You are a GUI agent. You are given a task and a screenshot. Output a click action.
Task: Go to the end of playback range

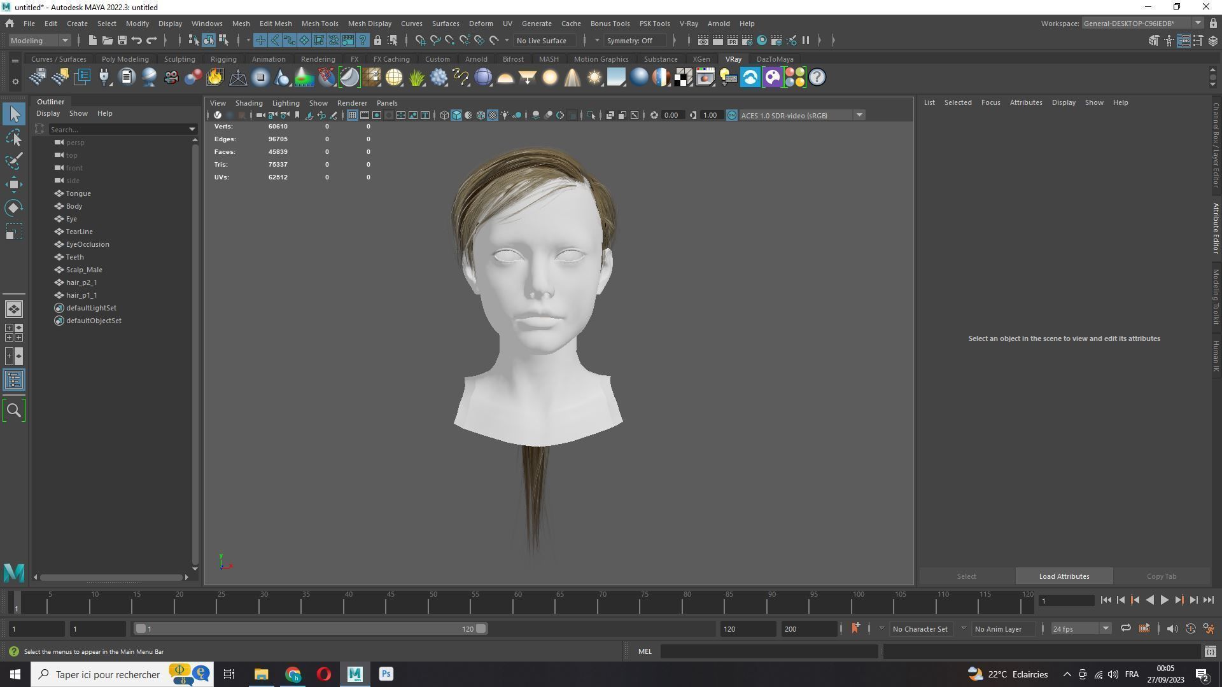coord(1208,600)
